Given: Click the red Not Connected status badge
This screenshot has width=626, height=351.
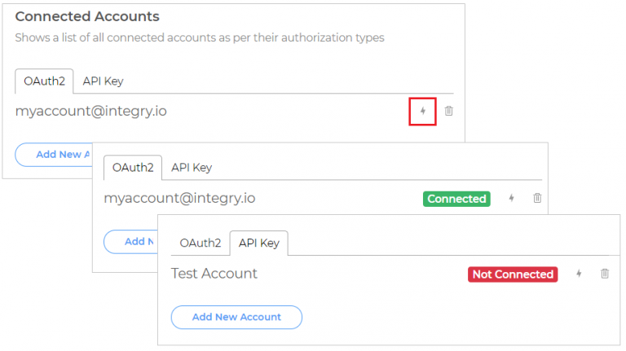Looking at the screenshot, I should click(513, 274).
